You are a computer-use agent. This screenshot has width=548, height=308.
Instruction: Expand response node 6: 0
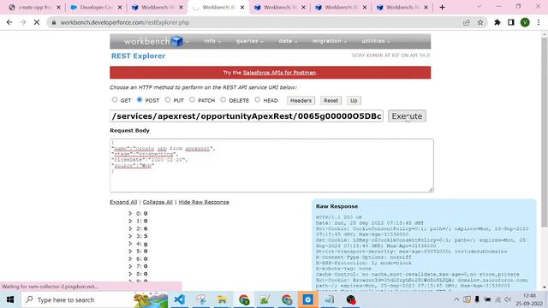point(130,258)
